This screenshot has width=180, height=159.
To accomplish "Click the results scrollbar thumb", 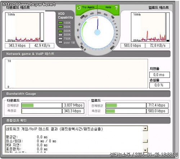I will pyautogui.click(x=145, y=141).
